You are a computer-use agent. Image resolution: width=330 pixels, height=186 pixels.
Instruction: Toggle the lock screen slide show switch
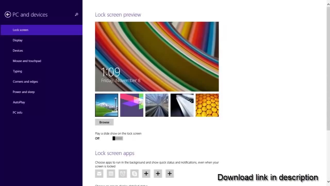click(118, 138)
